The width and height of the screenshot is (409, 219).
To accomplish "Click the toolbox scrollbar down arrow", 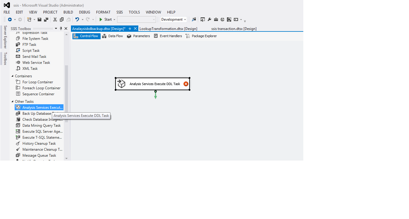I will pos(66,158).
